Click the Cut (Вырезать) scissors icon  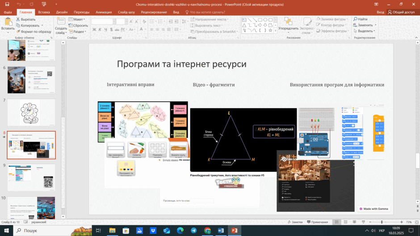(x=18, y=19)
